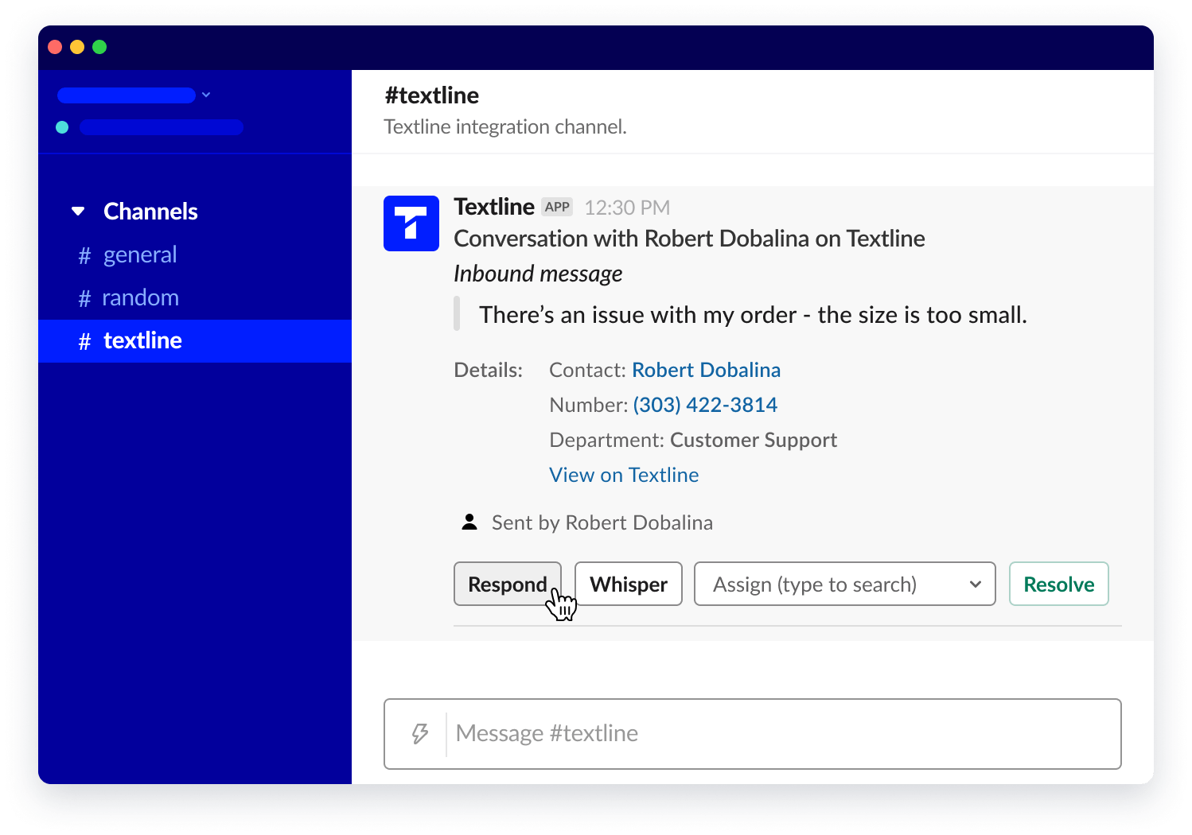Image resolution: width=1192 pixels, height=835 pixels.
Task: Collapse the Channels section triangle
Action: [x=78, y=212]
